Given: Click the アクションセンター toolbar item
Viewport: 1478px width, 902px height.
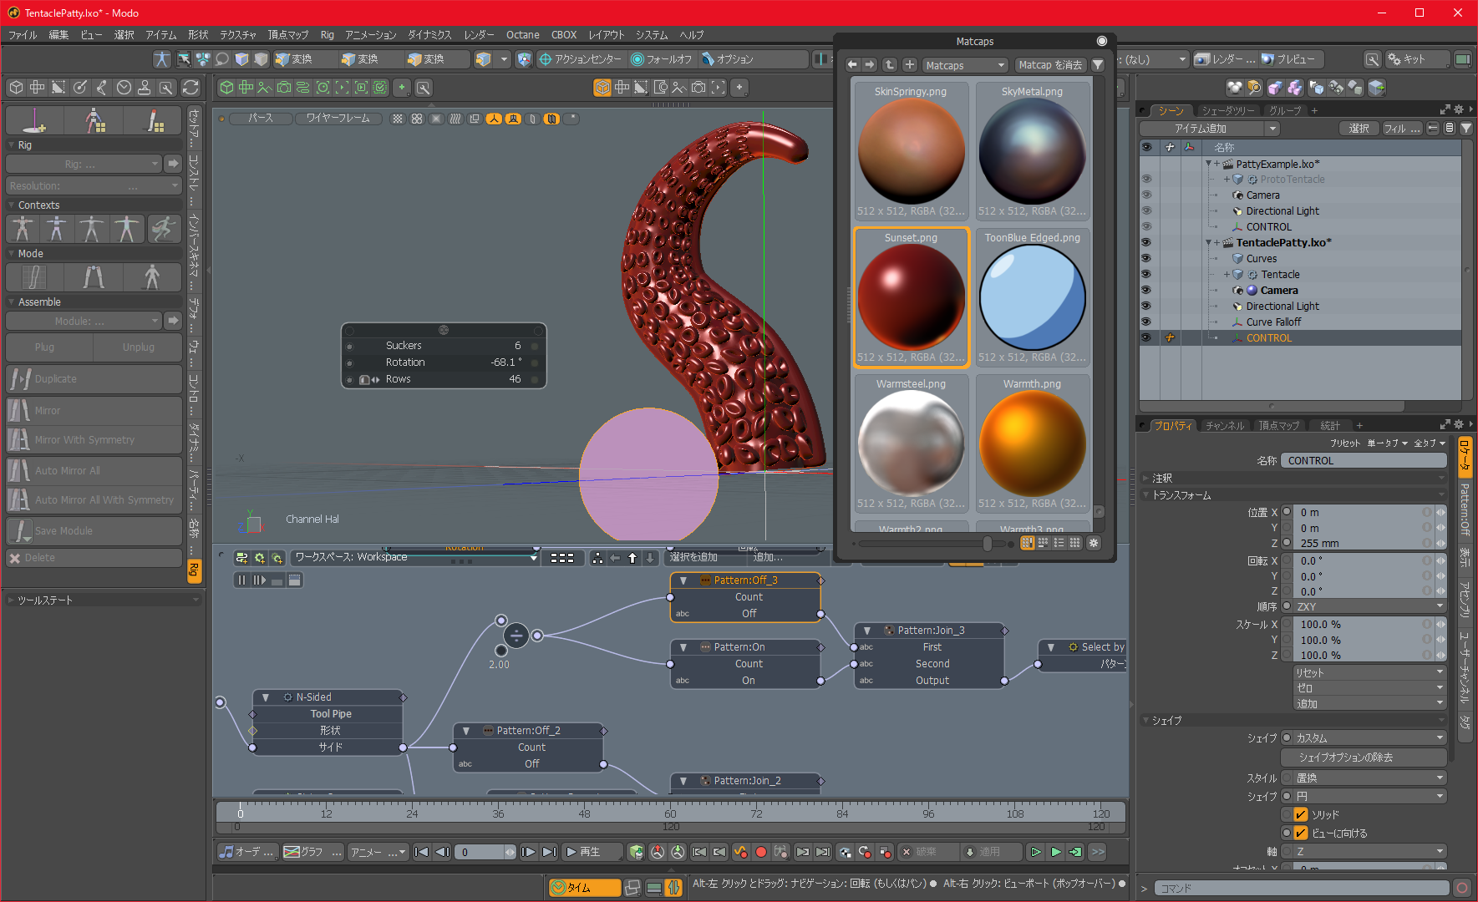Looking at the screenshot, I should click(580, 59).
